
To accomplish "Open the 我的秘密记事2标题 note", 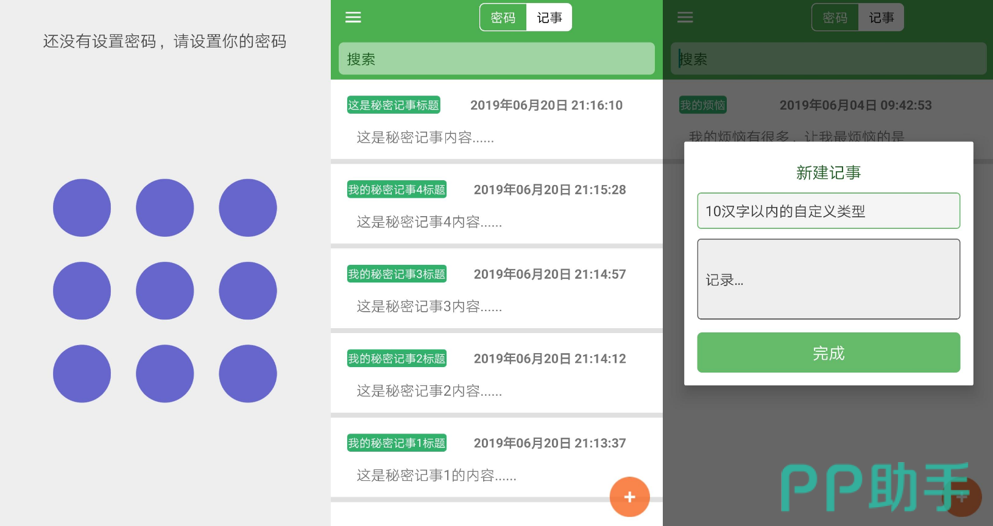I will point(496,374).
